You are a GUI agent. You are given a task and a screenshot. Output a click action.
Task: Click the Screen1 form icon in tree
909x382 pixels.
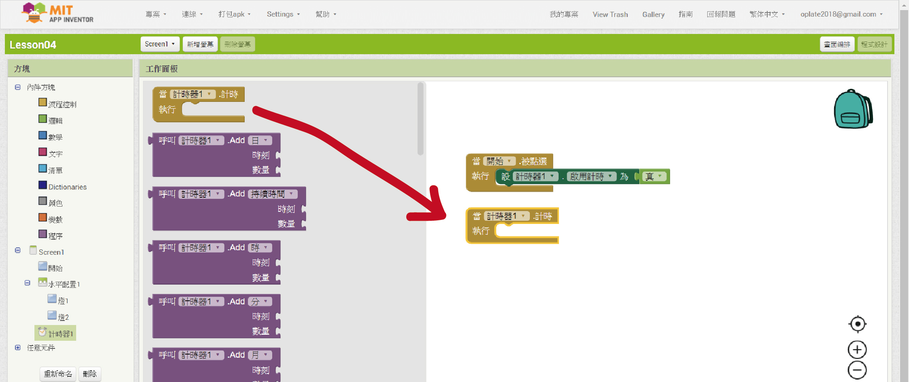33,250
